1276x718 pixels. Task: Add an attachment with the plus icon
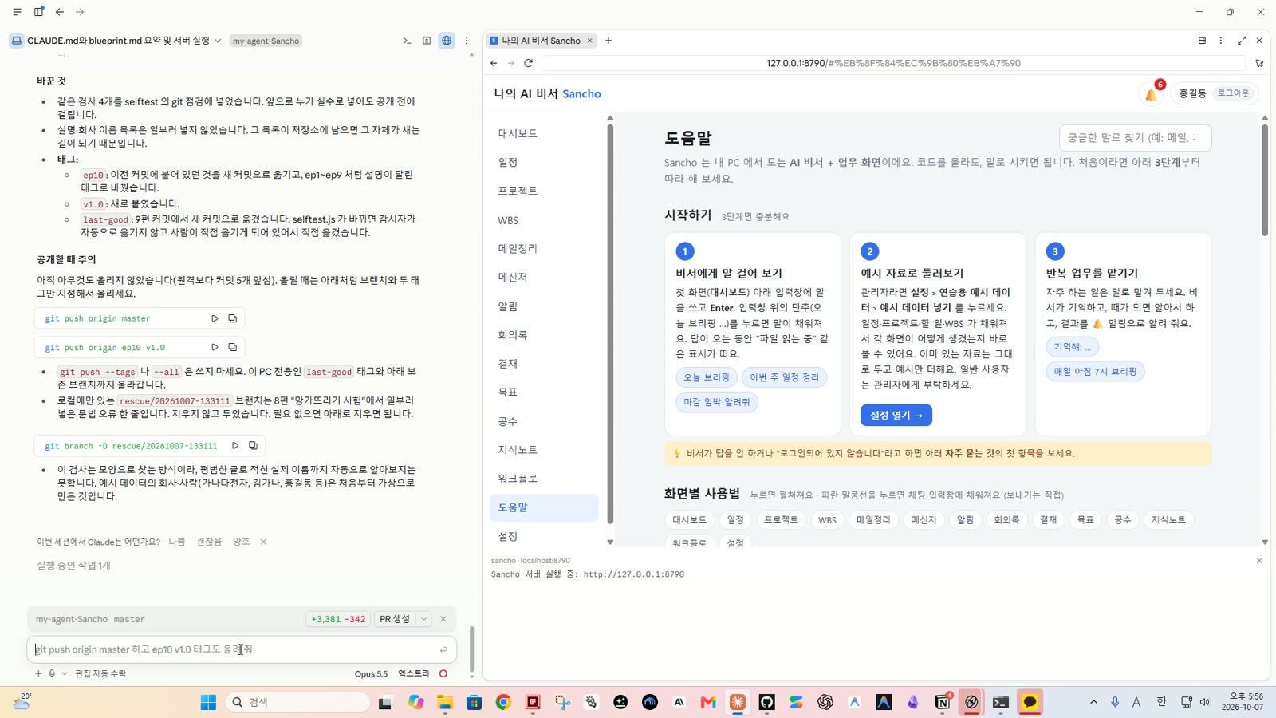tap(38, 673)
